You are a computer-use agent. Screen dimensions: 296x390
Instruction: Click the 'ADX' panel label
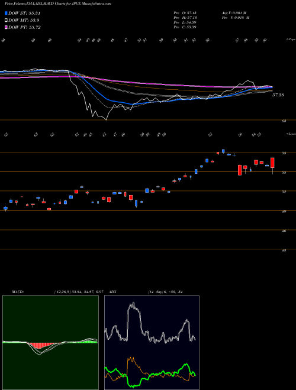point(112,292)
